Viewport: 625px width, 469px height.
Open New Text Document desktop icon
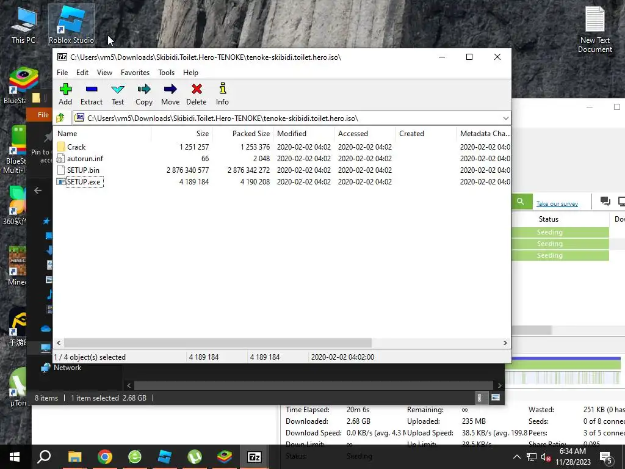pos(594,29)
